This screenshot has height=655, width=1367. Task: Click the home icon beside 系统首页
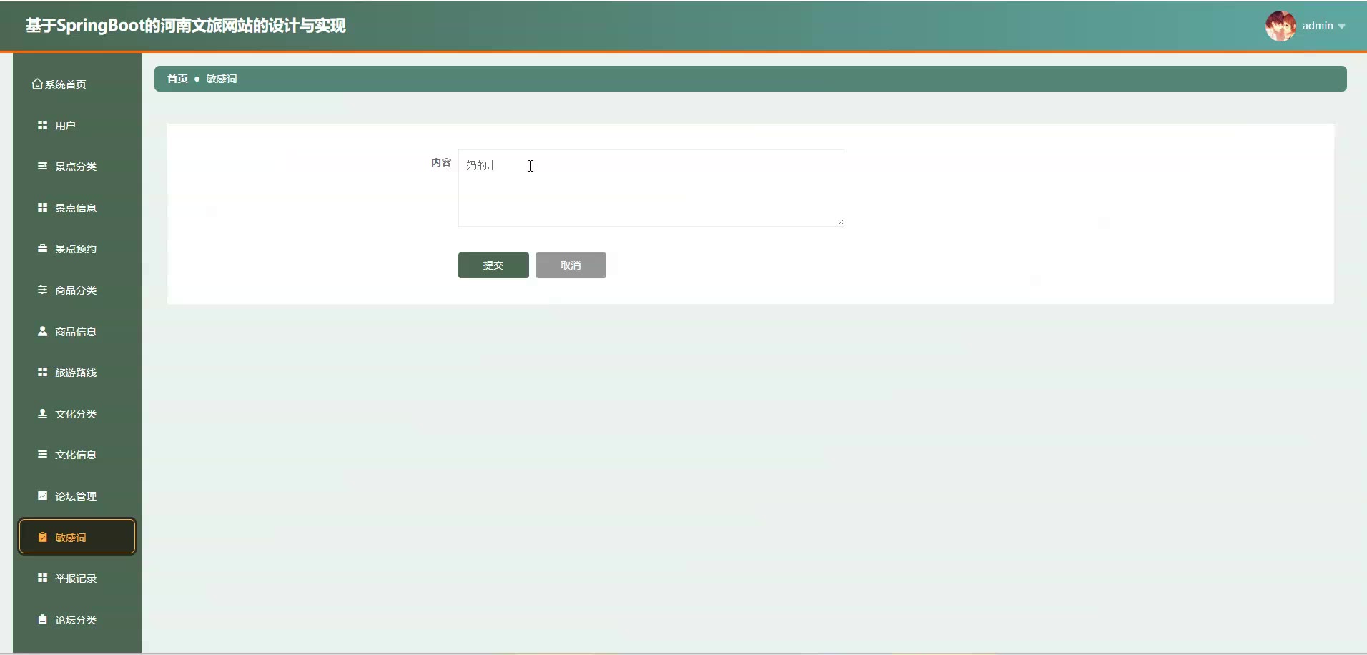37,84
